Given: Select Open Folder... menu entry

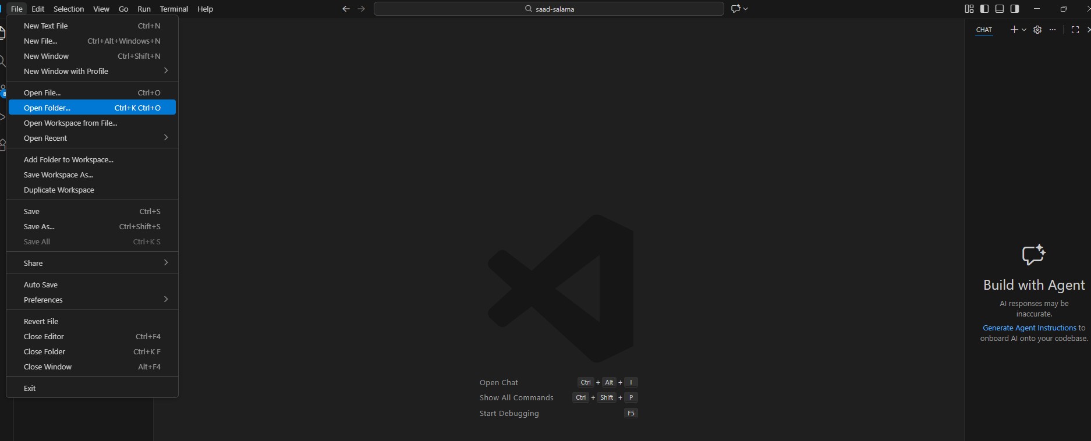Looking at the screenshot, I should pyautogui.click(x=92, y=108).
